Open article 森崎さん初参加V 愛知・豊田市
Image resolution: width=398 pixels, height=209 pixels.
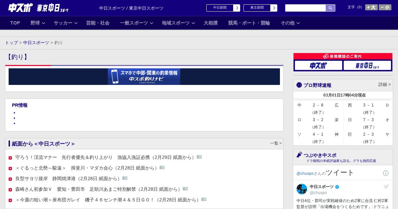pos(99,189)
